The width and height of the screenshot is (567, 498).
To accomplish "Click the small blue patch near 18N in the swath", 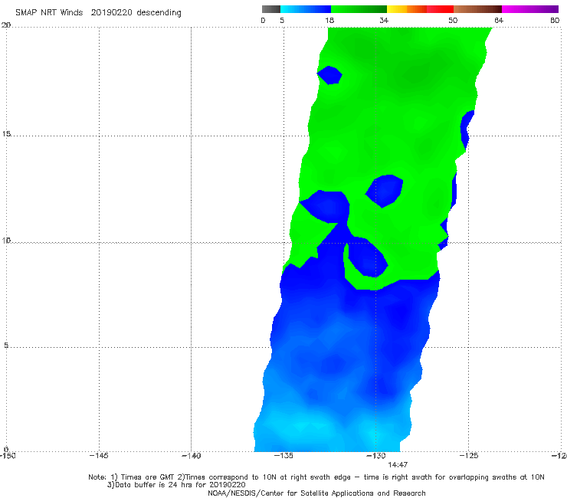I will 329,75.
